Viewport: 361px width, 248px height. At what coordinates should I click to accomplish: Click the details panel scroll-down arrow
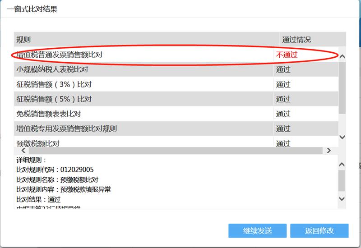342,198
